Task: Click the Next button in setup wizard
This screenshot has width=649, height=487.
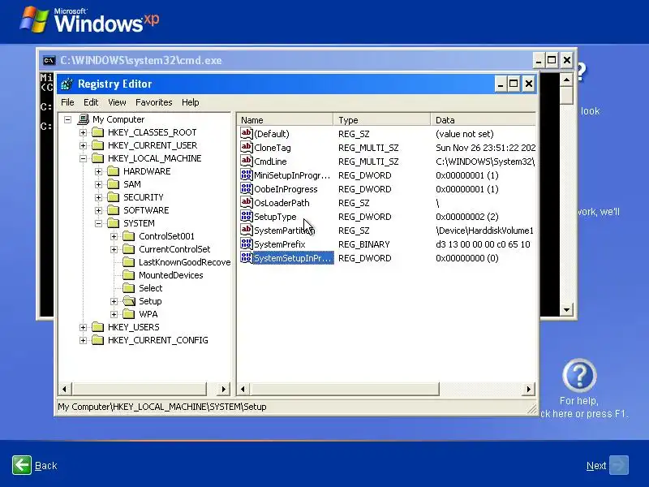Action: (607, 465)
